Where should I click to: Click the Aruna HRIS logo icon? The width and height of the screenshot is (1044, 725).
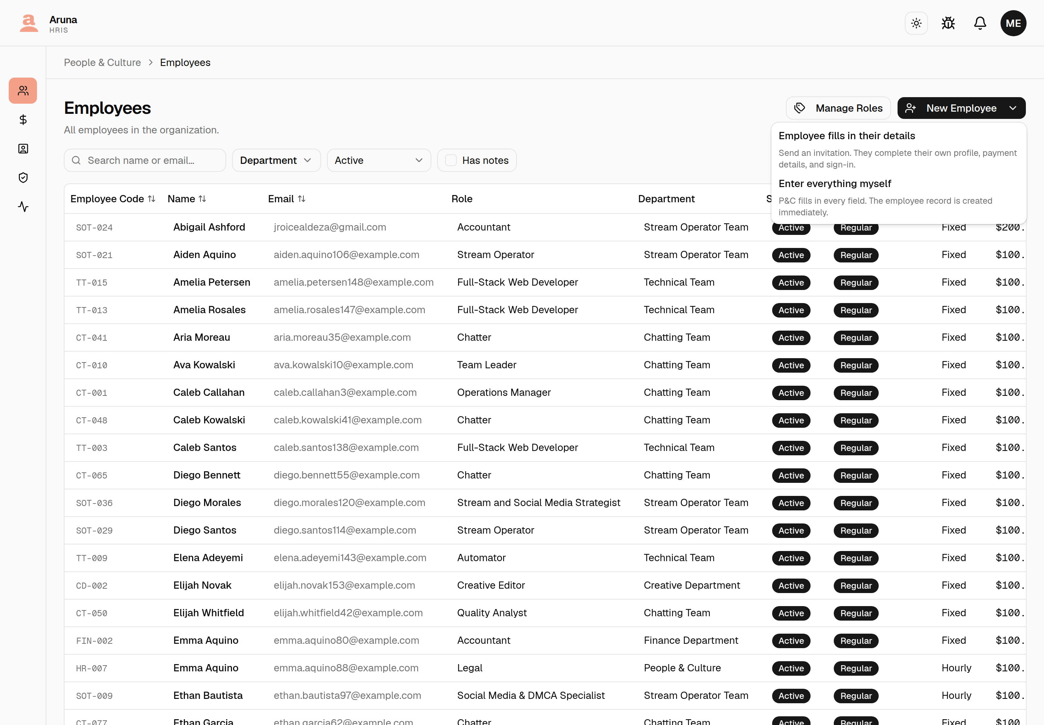(x=29, y=23)
